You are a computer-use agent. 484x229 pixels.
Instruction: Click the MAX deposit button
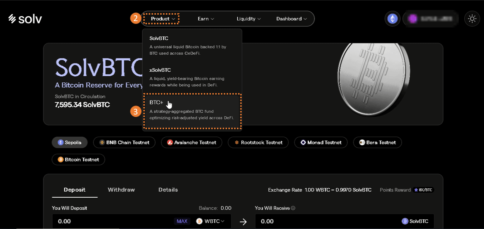182,221
